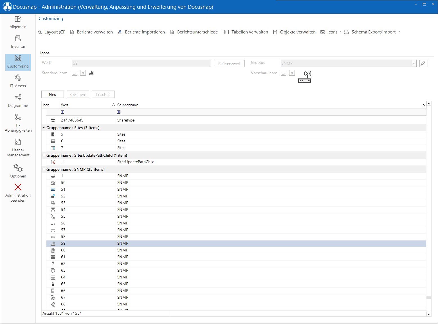This screenshot has height=324, width=438.
Task: Click the scroll down arrow of grid
Action: pyautogui.click(x=429, y=314)
